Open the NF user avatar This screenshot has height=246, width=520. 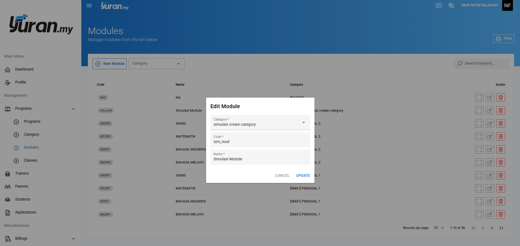[x=507, y=5]
